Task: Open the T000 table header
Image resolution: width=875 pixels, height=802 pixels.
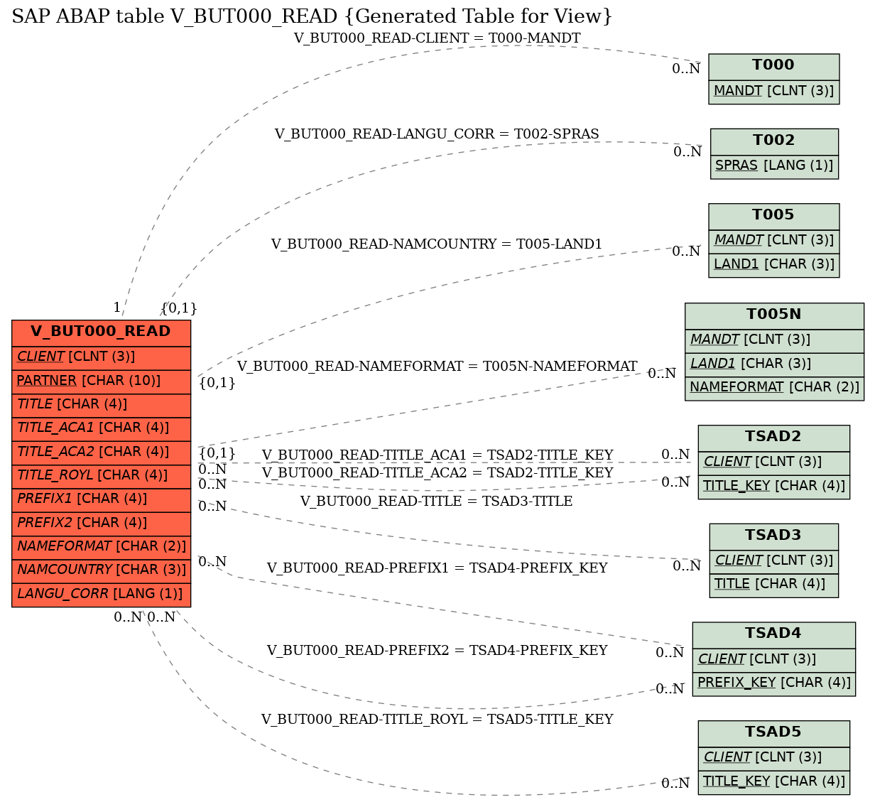Action: 774,66
